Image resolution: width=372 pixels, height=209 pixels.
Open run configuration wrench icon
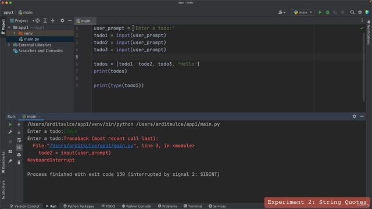(10, 132)
